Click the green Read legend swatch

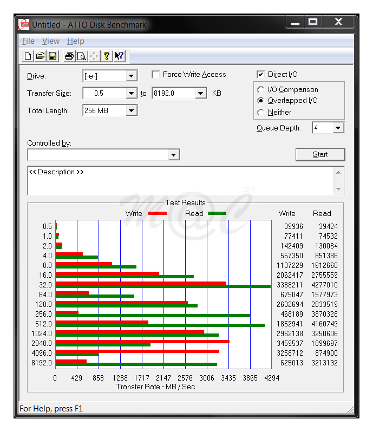[217, 213]
